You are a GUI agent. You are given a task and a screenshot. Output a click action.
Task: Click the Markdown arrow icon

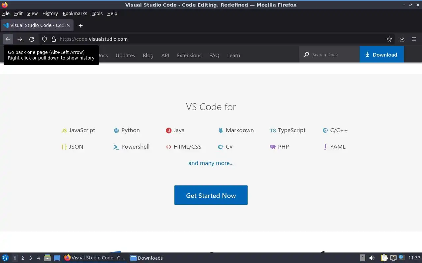point(221,131)
